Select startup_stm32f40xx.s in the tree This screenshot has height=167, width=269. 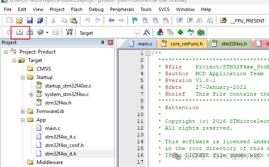pos(68,86)
